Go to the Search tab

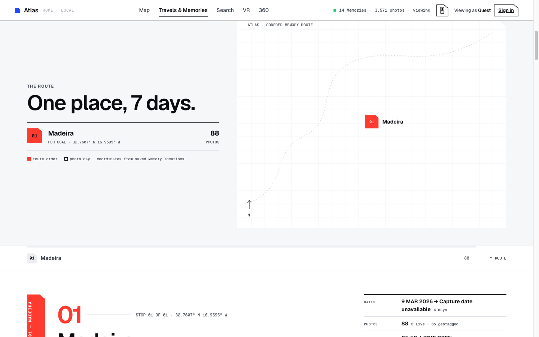tap(225, 10)
